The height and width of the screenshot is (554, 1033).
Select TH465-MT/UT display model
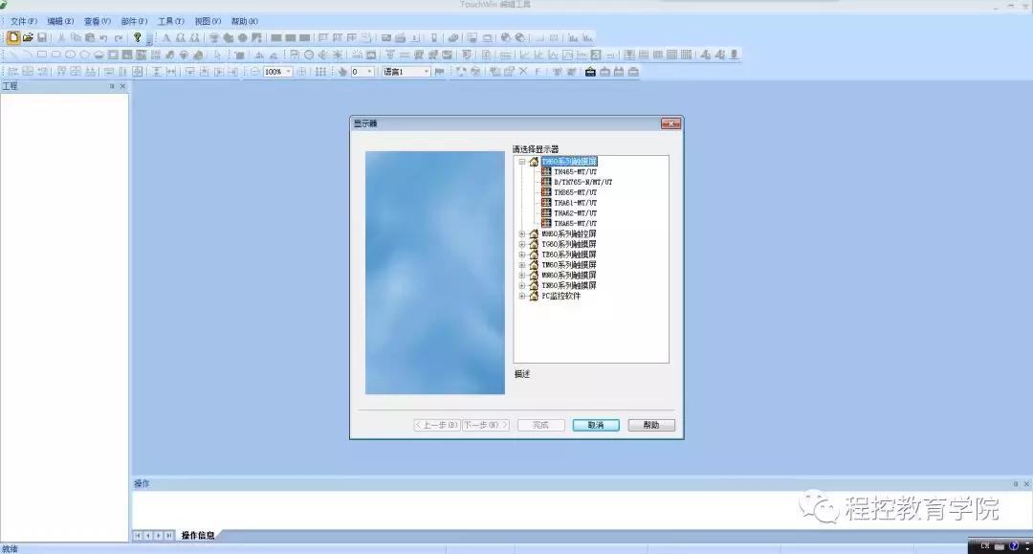pos(575,172)
